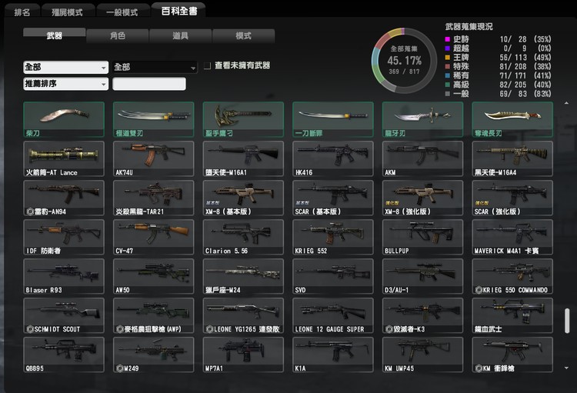
Task: Open the MP7A1 submachine gun card
Action: coord(243,355)
